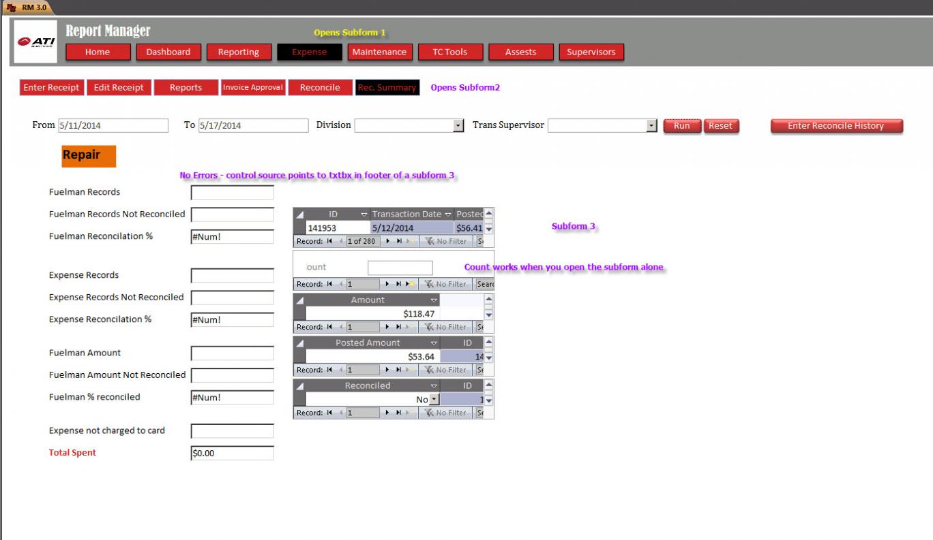Click the count text box in the subform
Image resolution: width=933 pixels, height=540 pixels.
click(x=400, y=268)
